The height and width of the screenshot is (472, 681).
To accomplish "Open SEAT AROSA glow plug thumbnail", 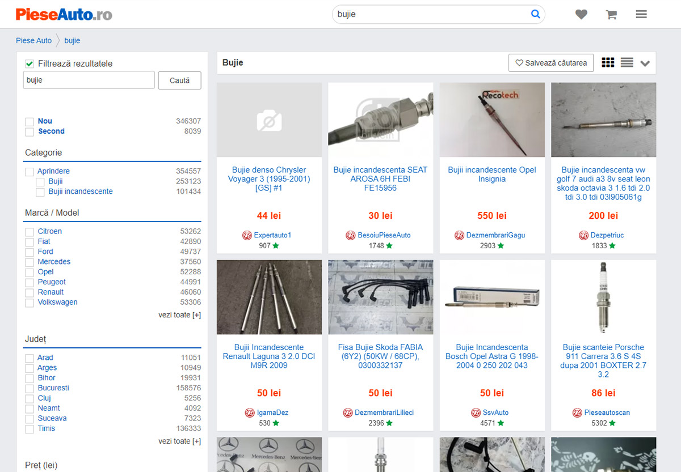I will 381,120.
